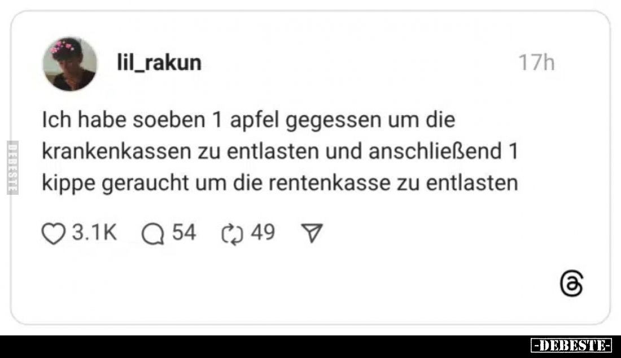The image size is (621, 358).
Task: View the 54 replies count
Action: point(184,233)
